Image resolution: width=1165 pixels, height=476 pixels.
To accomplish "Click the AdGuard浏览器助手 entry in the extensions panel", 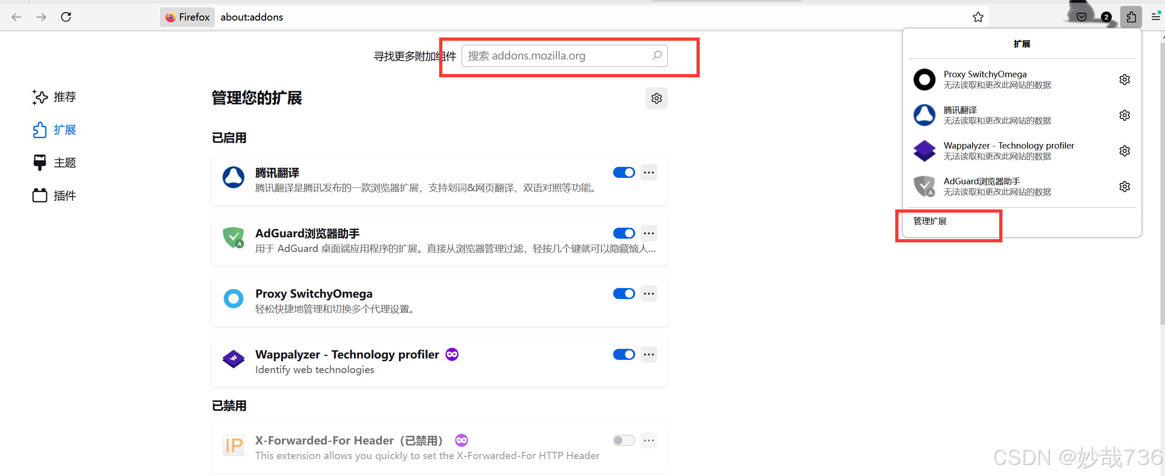I will click(1012, 187).
